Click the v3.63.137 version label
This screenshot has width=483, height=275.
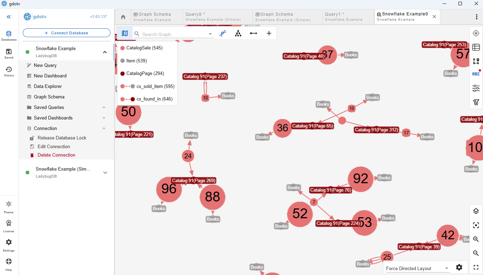[99, 16]
